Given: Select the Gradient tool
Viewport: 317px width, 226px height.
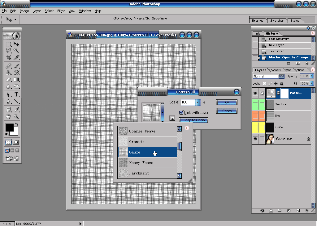Looking at the screenshot, I should [x=16, y=79].
